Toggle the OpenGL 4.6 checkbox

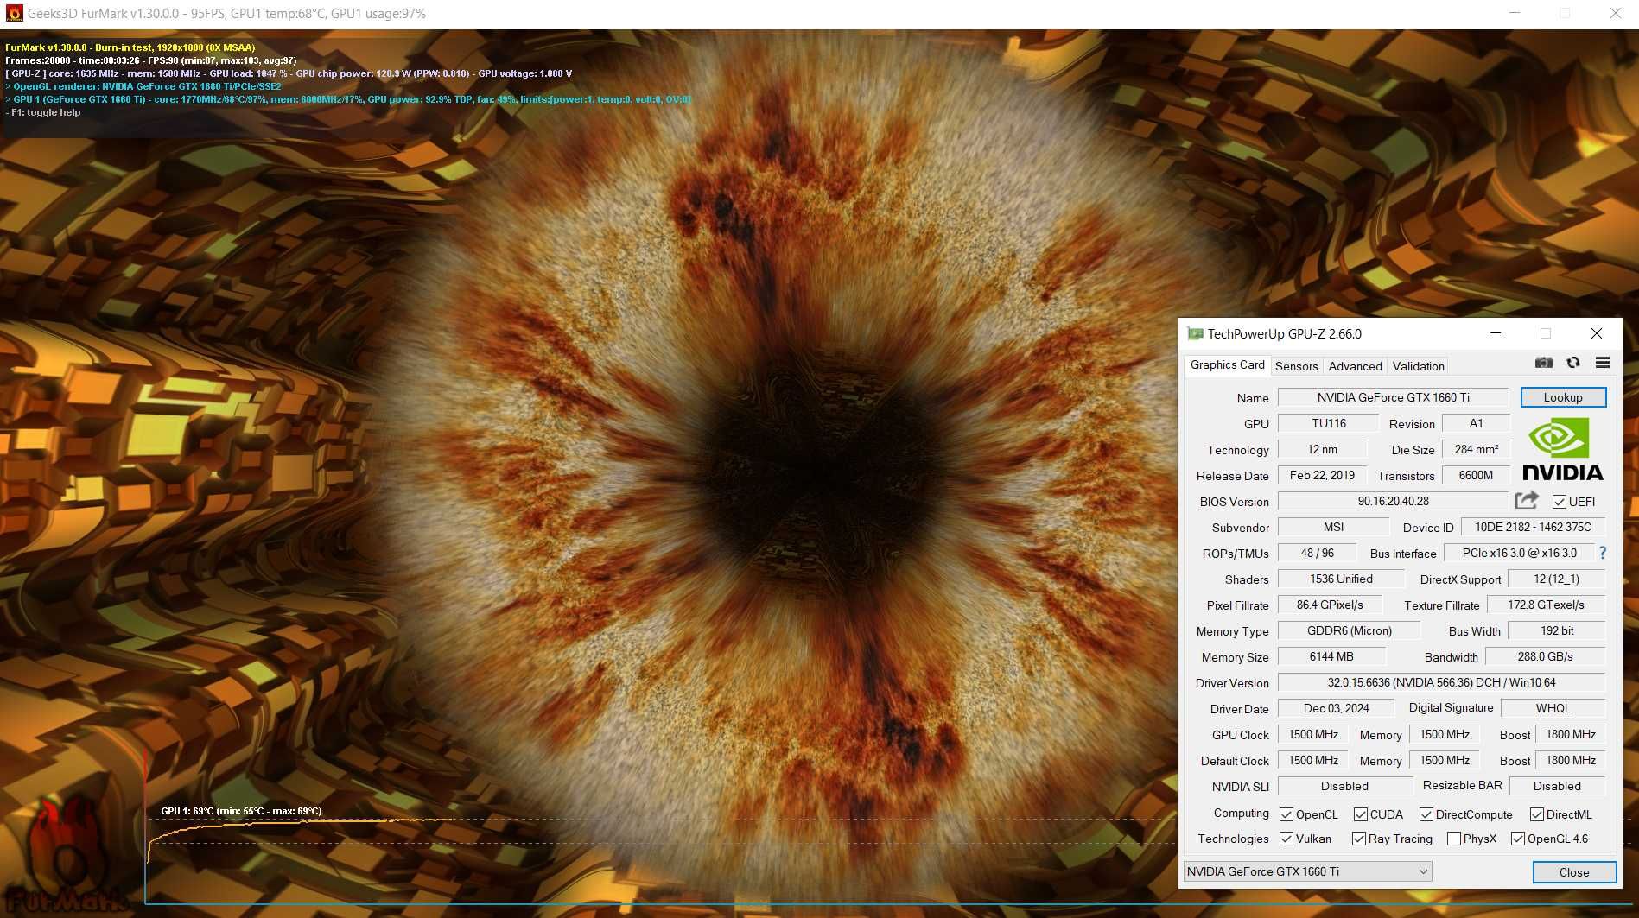[x=1517, y=839]
